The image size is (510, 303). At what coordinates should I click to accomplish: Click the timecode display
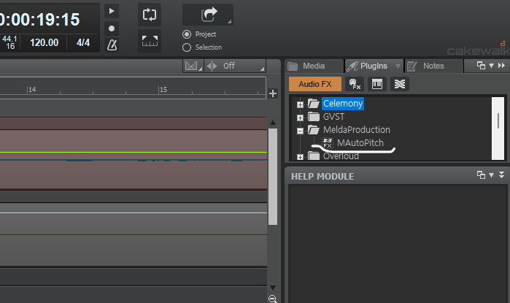click(x=40, y=20)
